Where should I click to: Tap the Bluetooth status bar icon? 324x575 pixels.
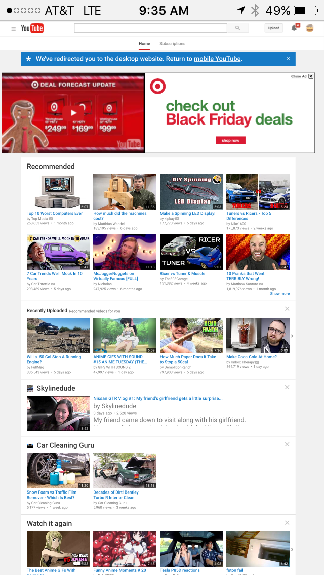click(255, 10)
